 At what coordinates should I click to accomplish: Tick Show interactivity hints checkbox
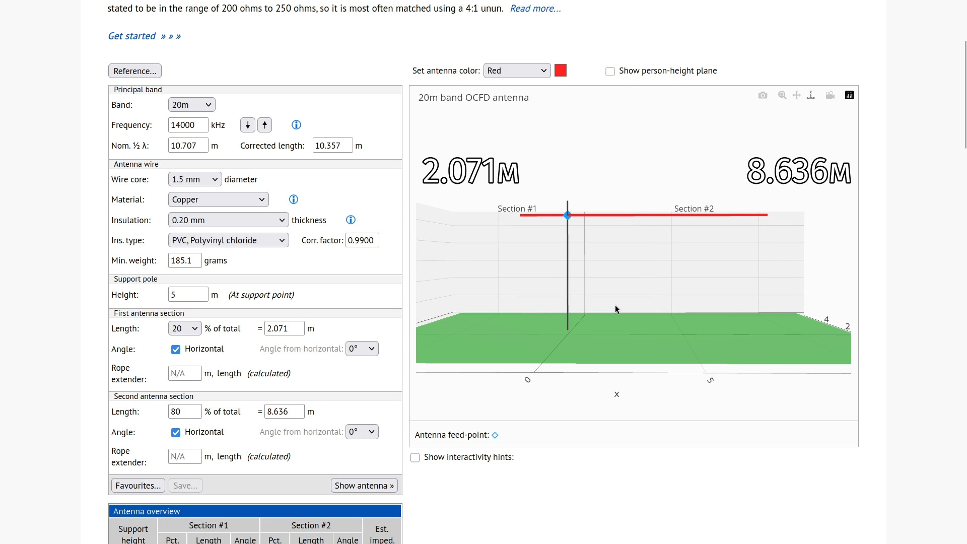415,458
